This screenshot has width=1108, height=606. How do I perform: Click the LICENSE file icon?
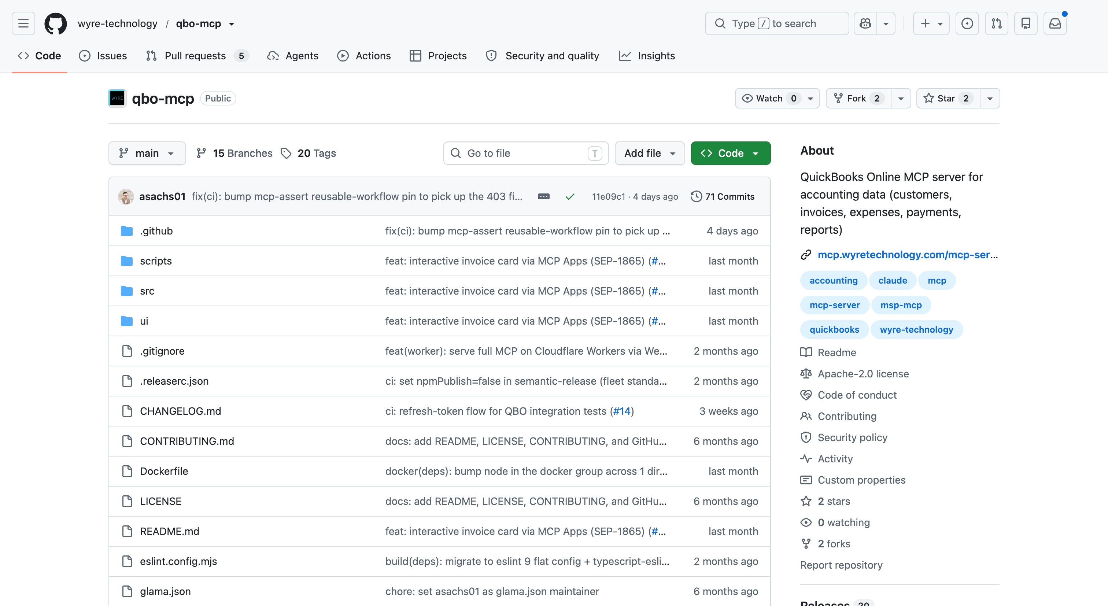tap(127, 502)
